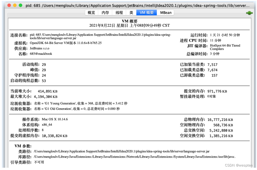Select the VM 概要 tab
This screenshot has width=257, height=170.
coord(147,13)
